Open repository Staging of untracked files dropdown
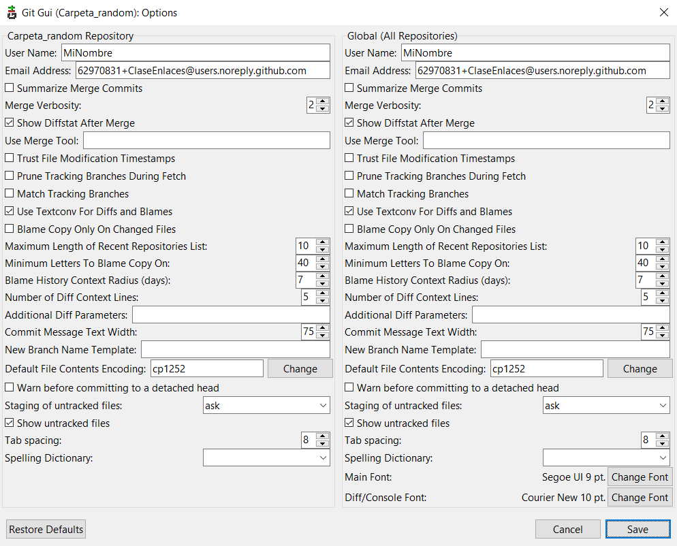 click(266, 406)
